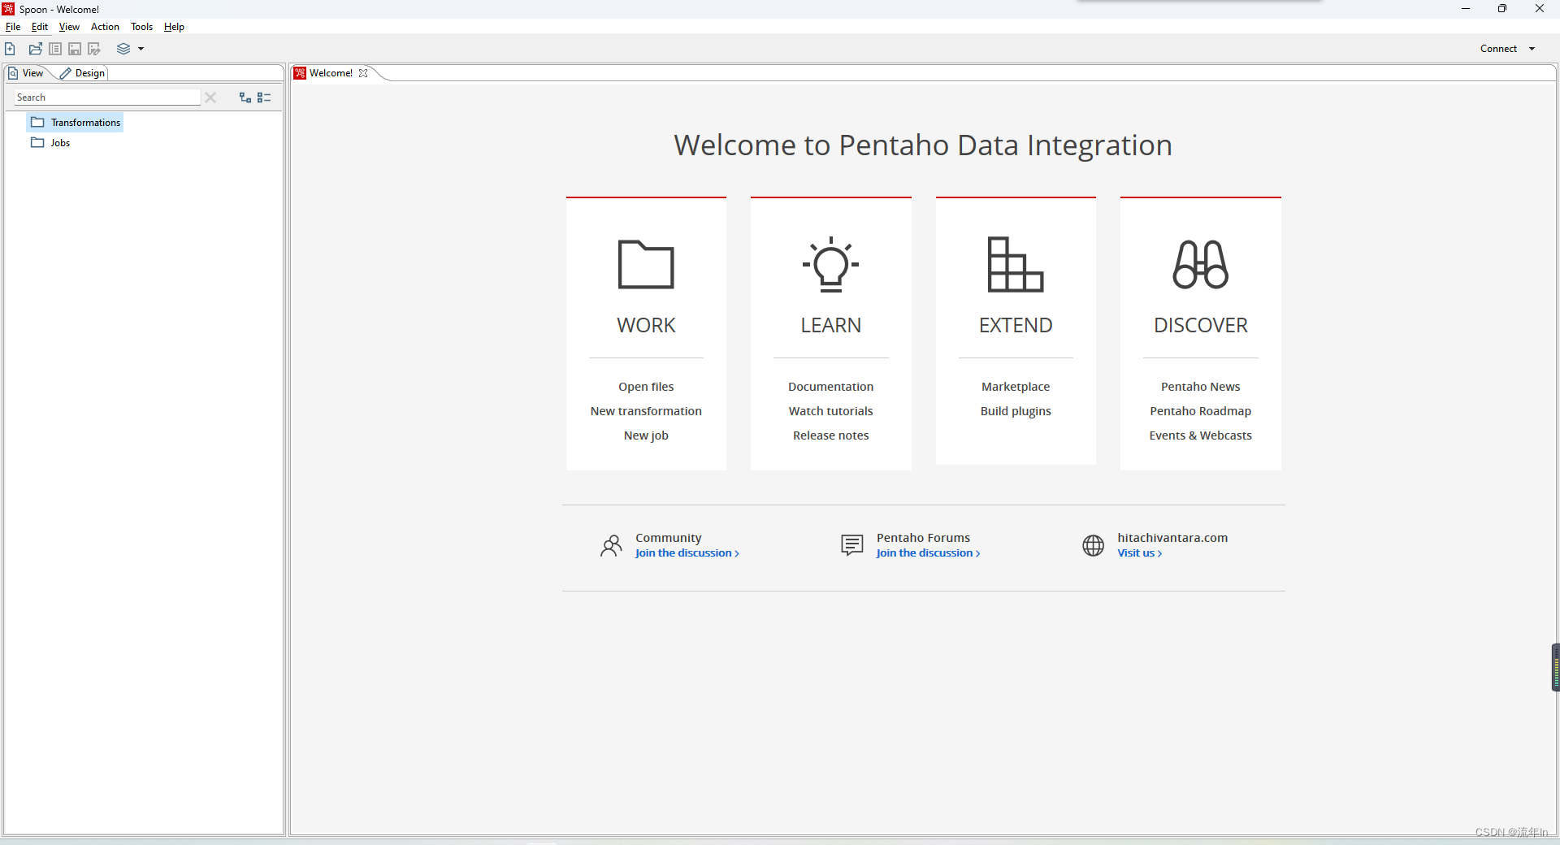Minimize the Spoon window
Image resolution: width=1560 pixels, height=845 pixels.
[x=1466, y=9]
